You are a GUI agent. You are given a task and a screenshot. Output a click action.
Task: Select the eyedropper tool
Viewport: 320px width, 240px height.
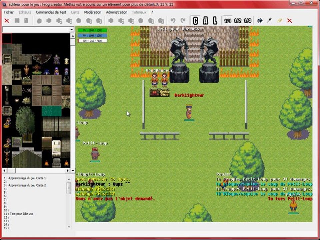coord(269,21)
